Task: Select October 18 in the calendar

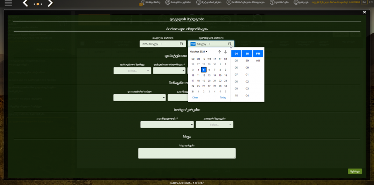Action: click(198, 81)
